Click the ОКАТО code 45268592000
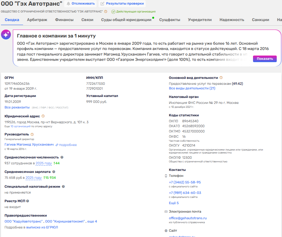The height and width of the screenshot is (237, 282). (x=193, y=126)
